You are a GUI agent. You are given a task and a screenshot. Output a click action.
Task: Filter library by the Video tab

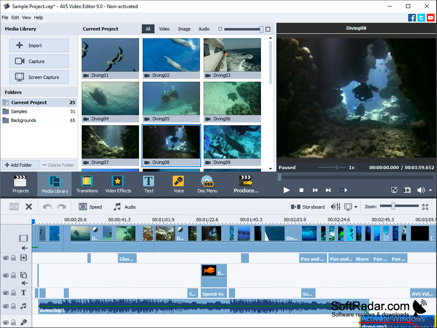(x=164, y=29)
